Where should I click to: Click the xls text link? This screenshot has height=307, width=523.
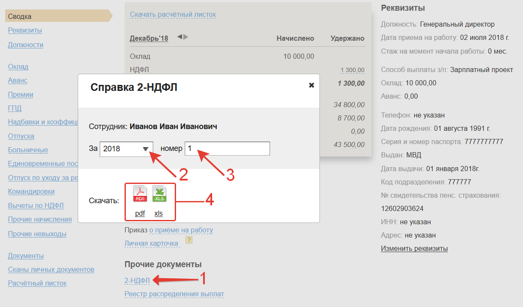[x=158, y=214]
